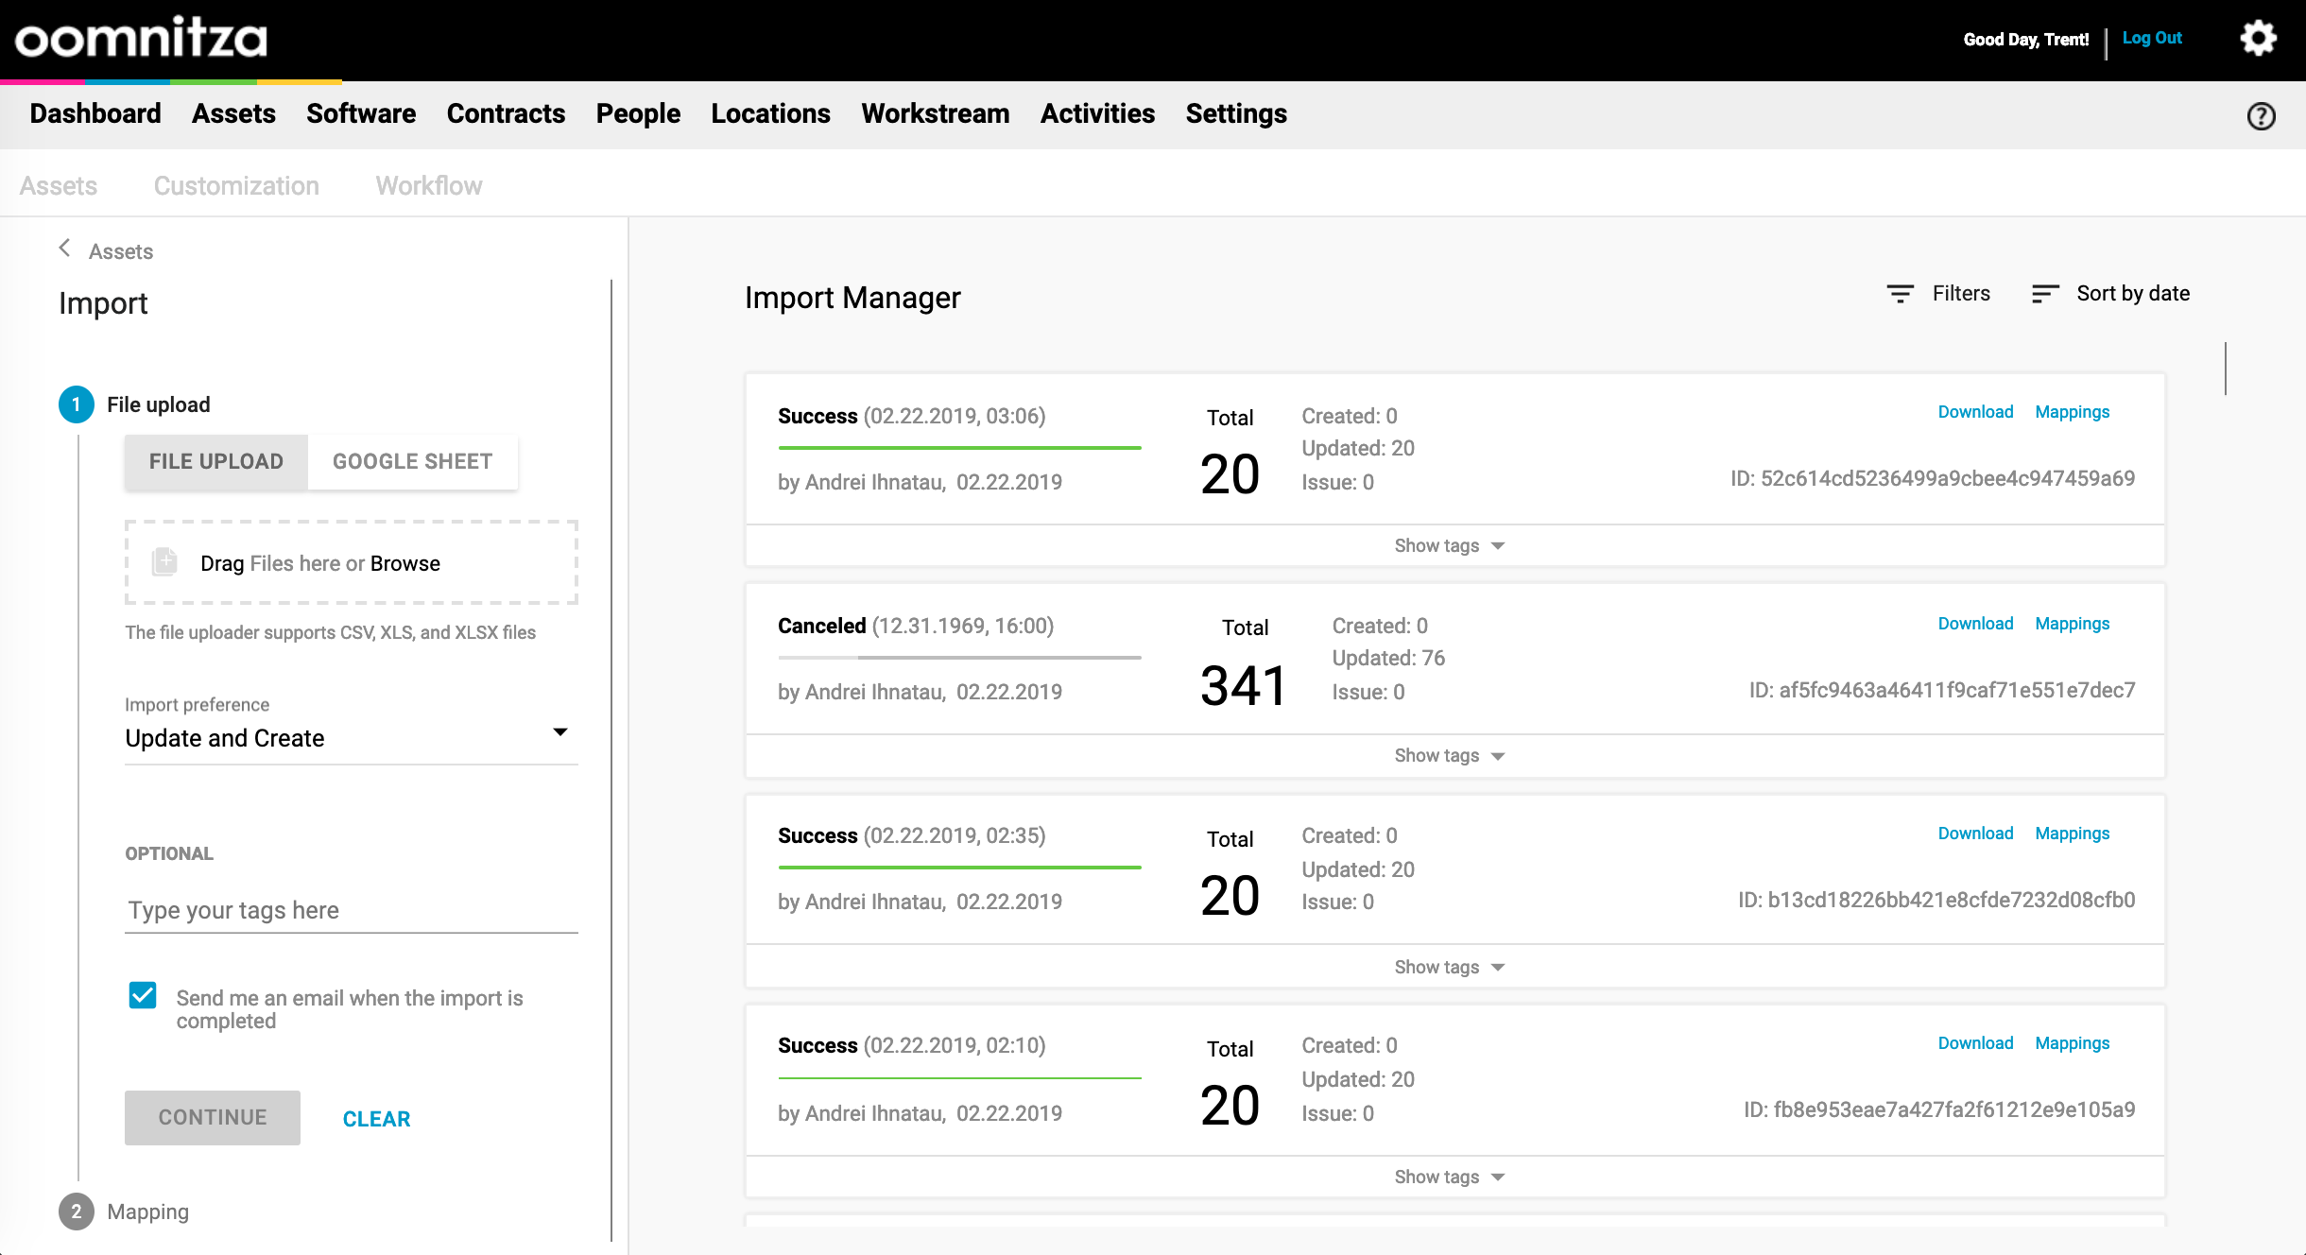Open the Import preference dropdown
2306x1255 pixels.
click(x=350, y=737)
